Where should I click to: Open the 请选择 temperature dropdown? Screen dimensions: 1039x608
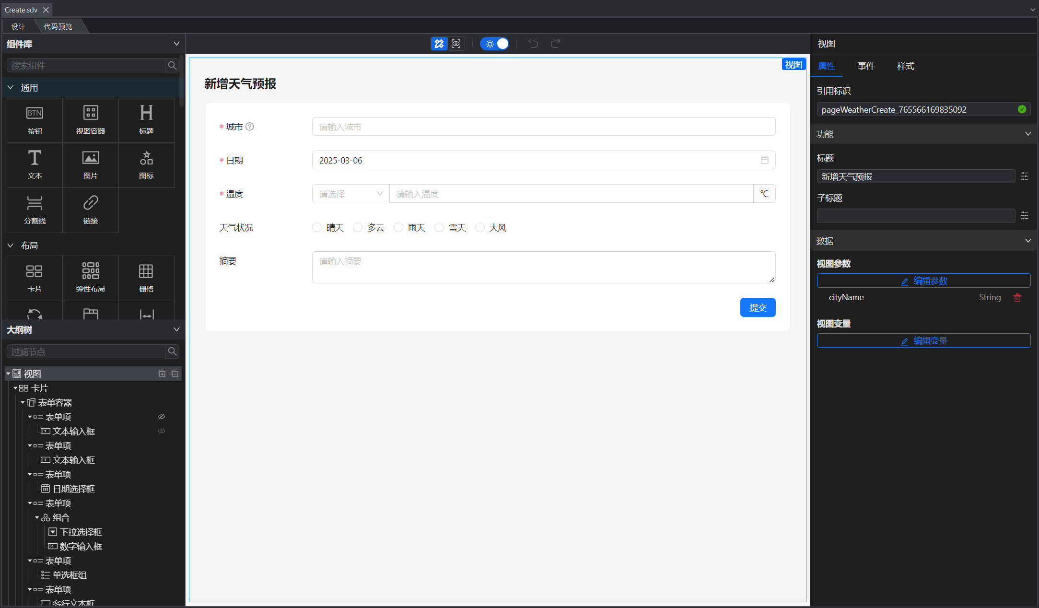(x=350, y=194)
